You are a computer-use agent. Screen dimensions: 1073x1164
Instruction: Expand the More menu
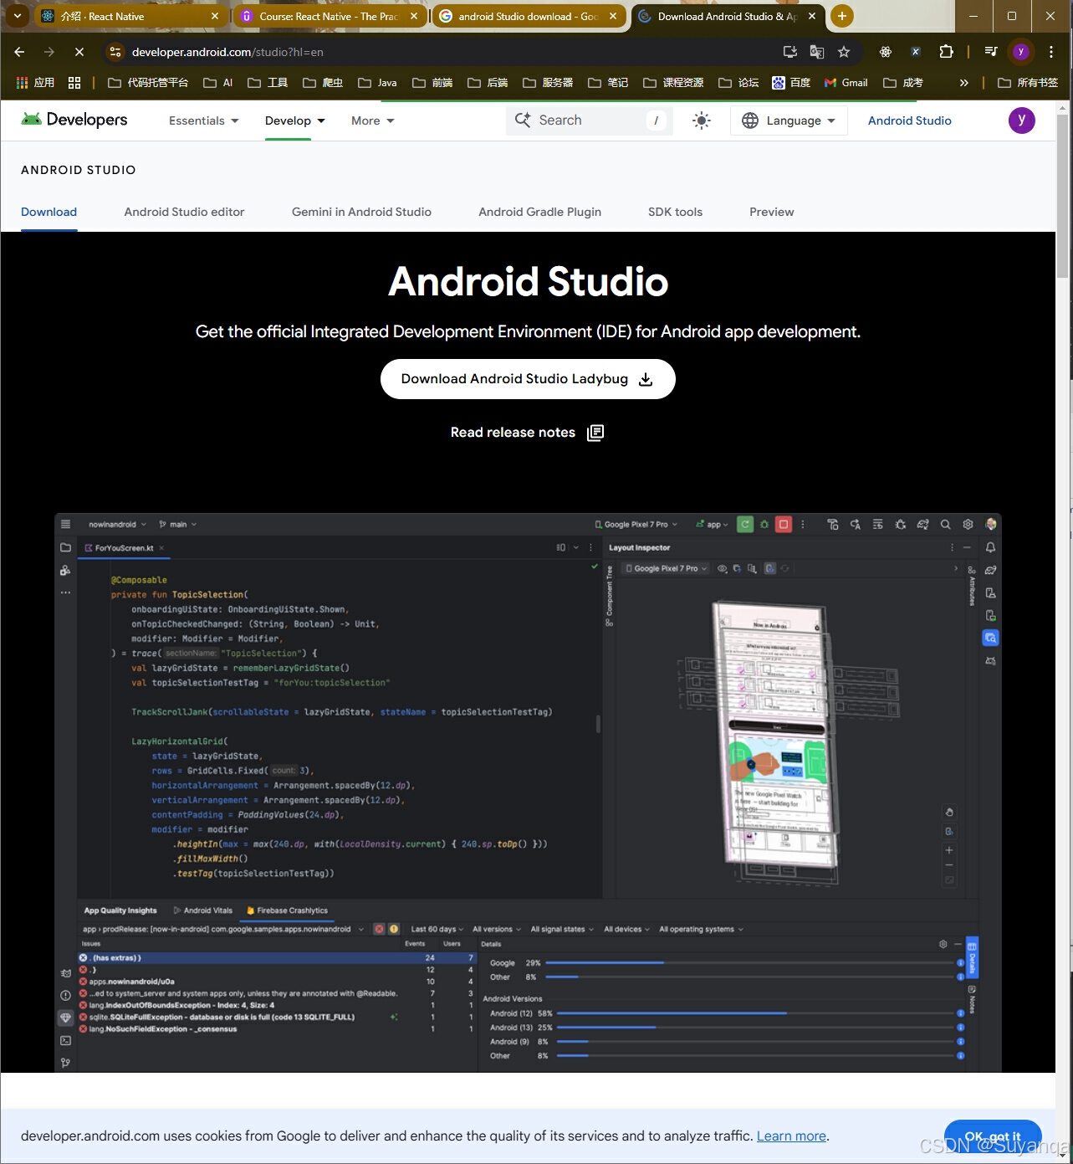[372, 121]
